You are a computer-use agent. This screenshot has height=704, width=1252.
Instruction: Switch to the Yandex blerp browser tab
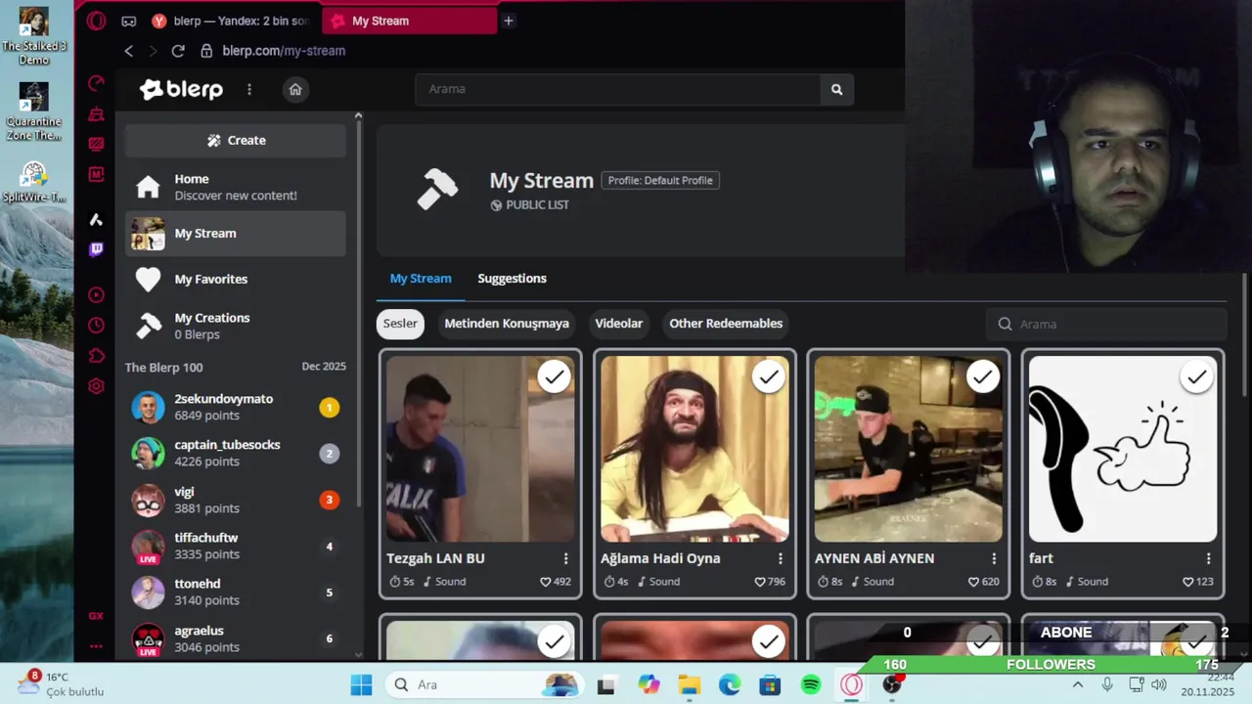[x=232, y=21]
